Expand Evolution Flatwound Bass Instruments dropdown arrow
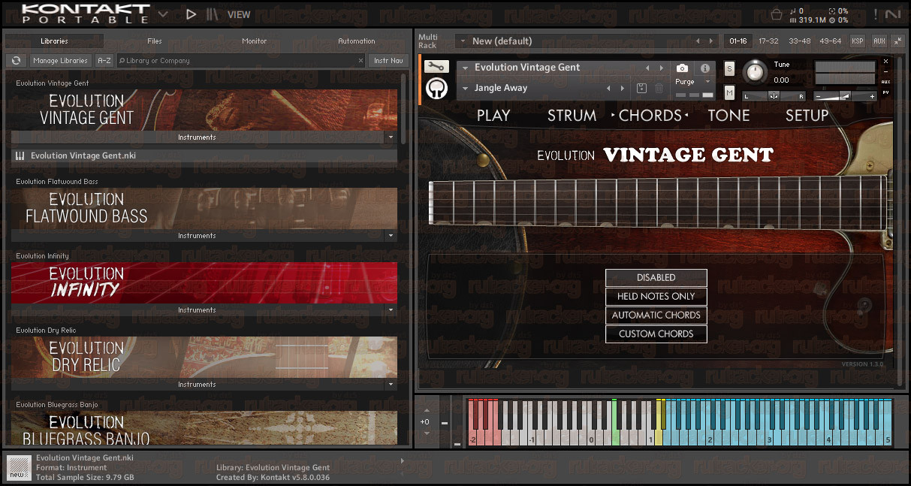 (390, 236)
